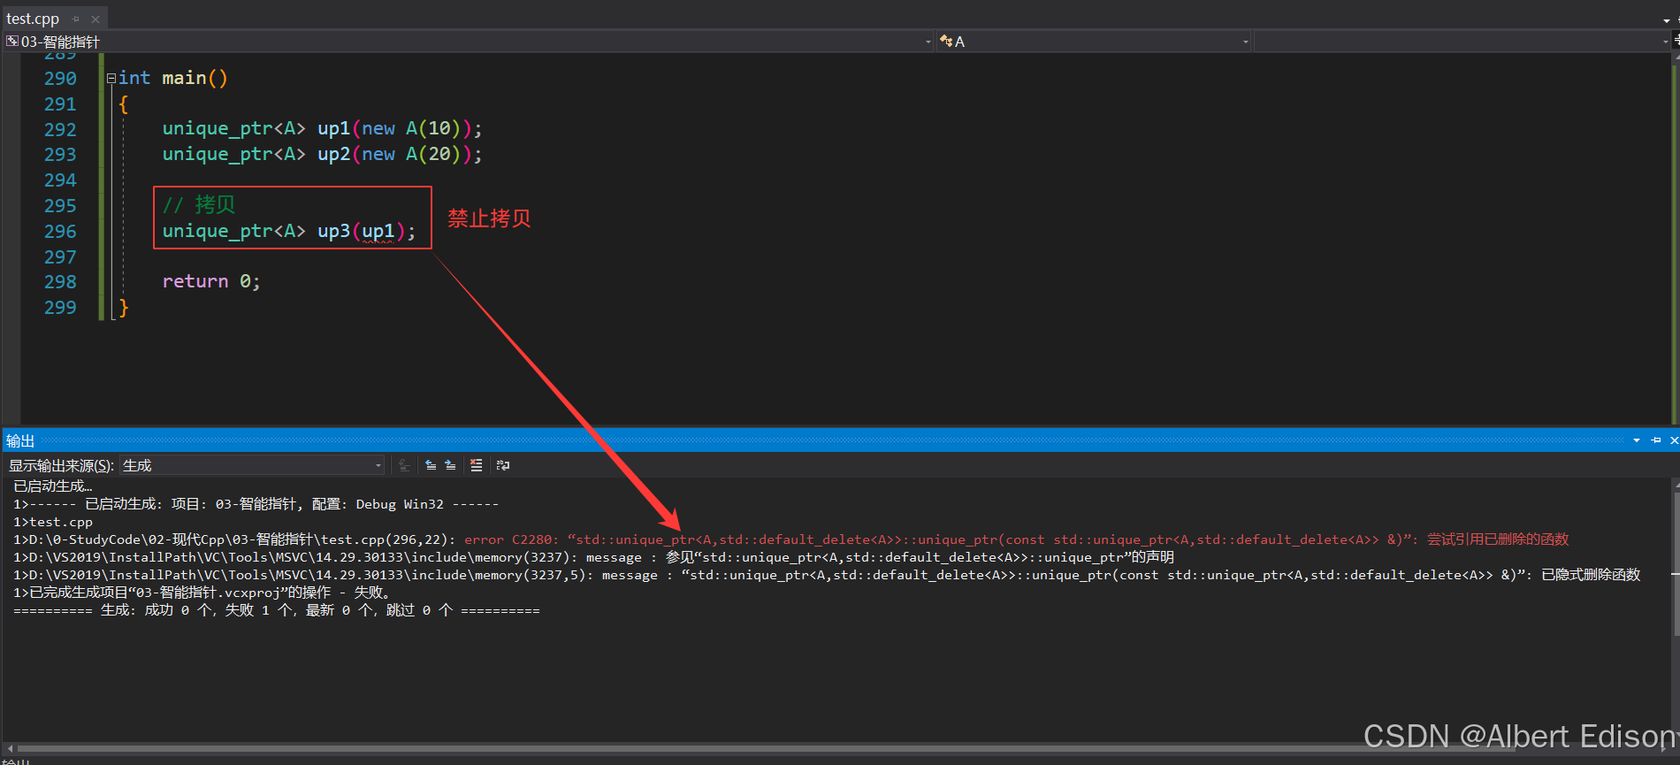Open the 03-智能指针 project scope dropdown

click(x=469, y=42)
